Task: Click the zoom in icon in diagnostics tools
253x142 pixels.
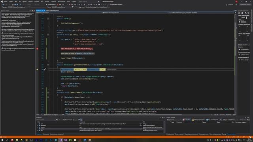Action: (245, 13)
